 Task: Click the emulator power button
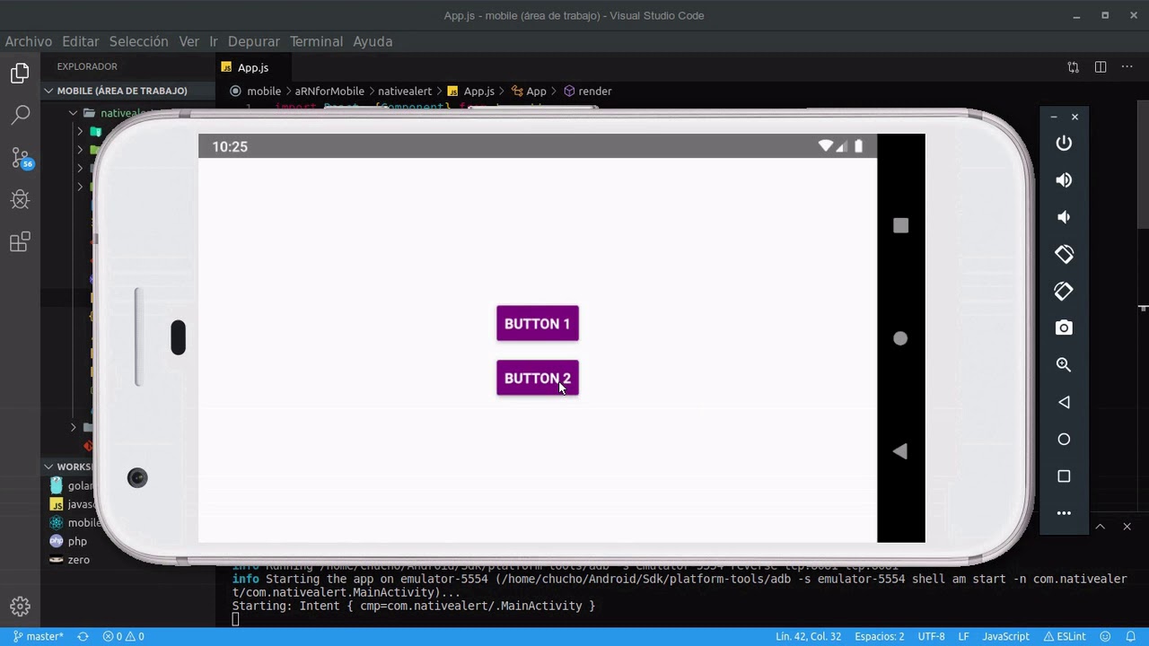1064,144
